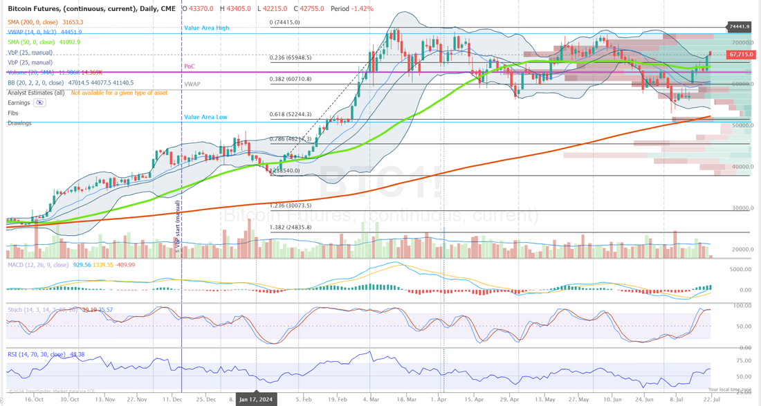Click the high price value 43405.0
The height and width of the screenshot is (406, 761).
pos(238,9)
